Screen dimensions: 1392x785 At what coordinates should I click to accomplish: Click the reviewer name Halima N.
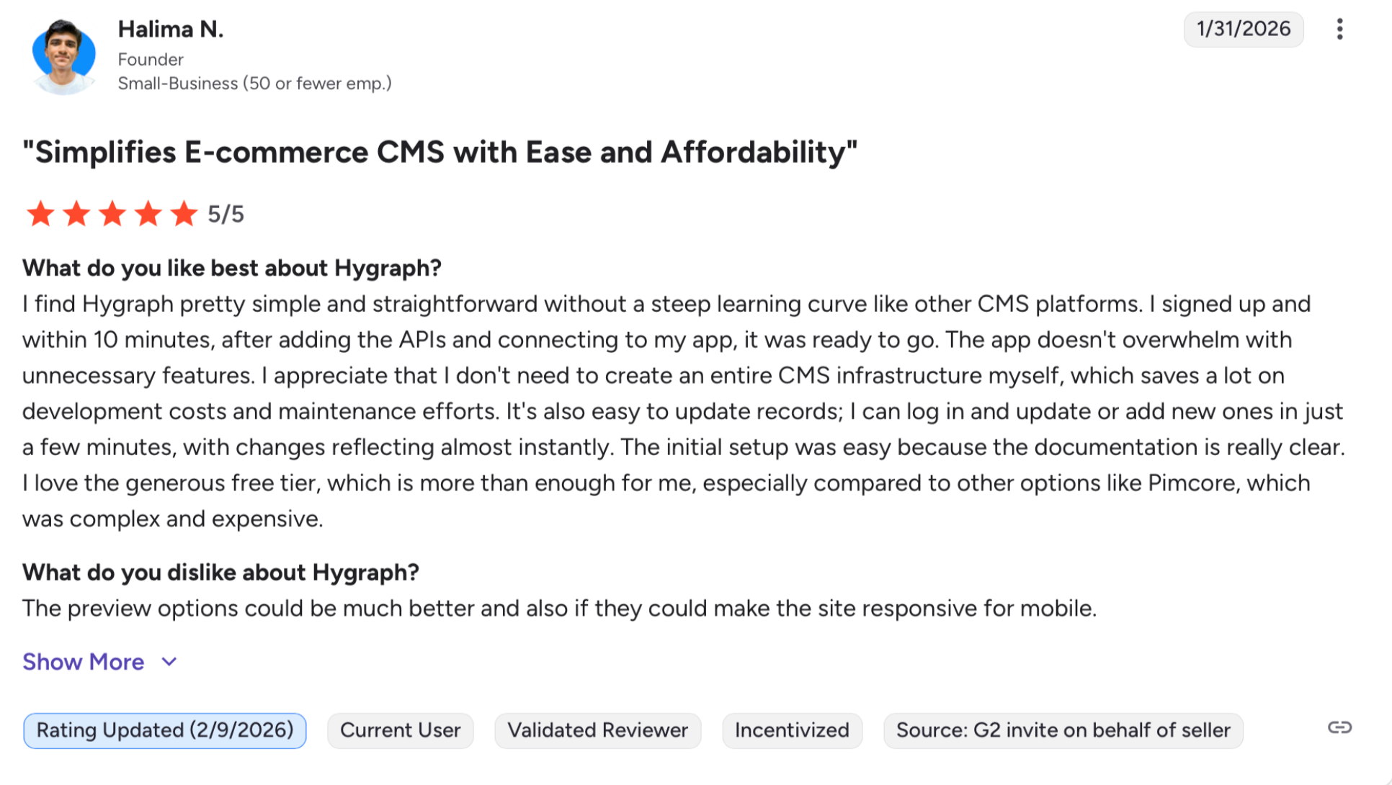click(171, 30)
